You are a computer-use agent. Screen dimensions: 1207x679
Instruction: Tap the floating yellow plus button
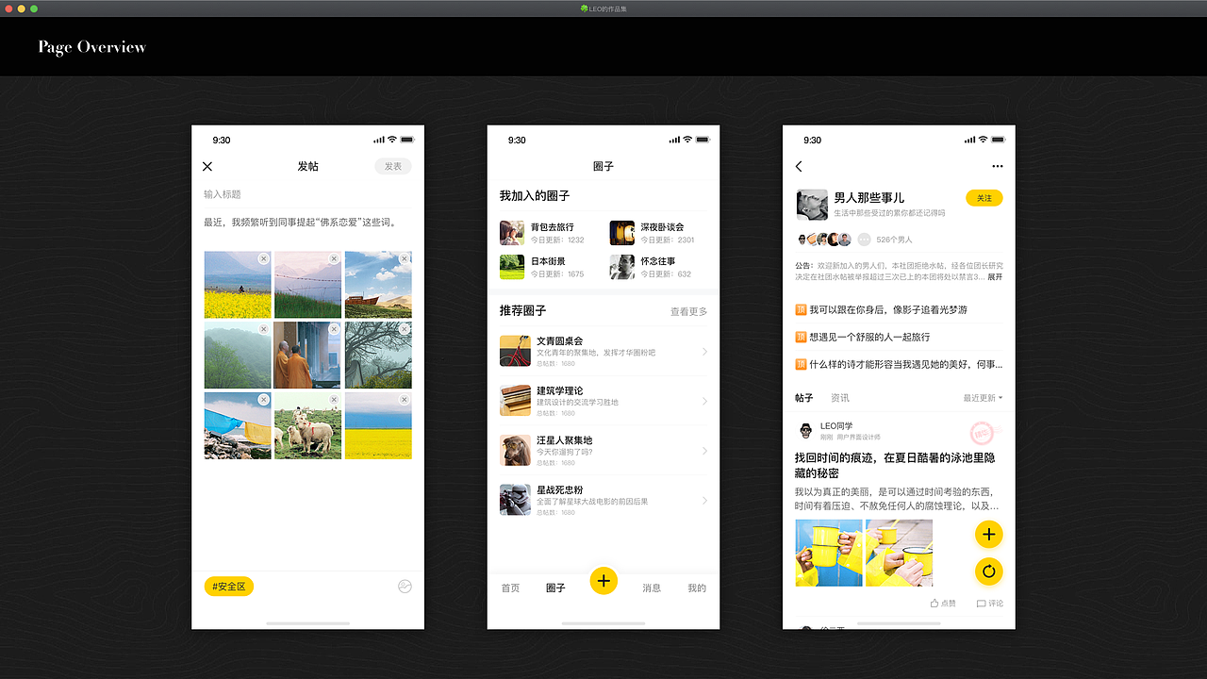point(988,535)
